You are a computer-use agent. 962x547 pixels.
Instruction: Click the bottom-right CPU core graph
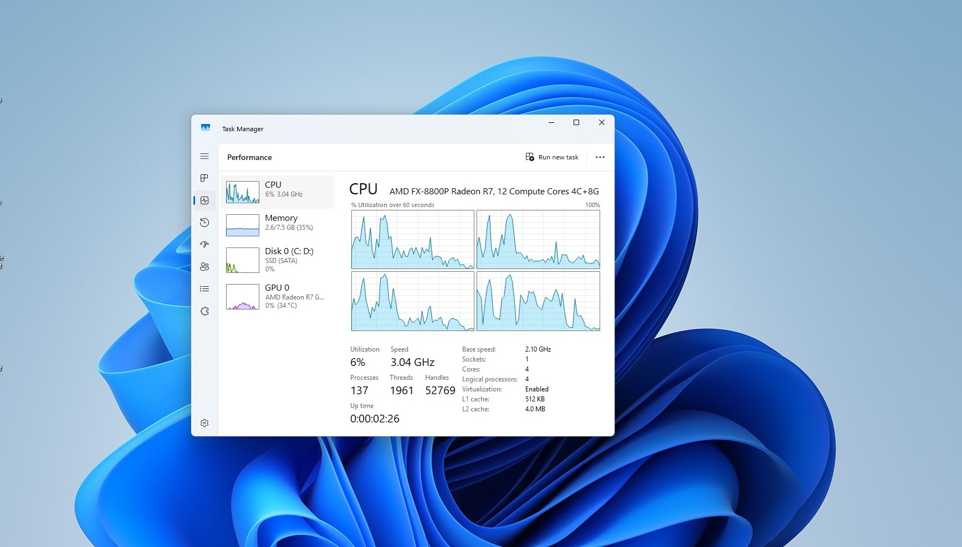(538, 301)
